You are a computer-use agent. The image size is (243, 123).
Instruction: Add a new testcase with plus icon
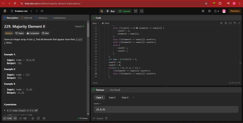pyautogui.click(x=133, y=97)
